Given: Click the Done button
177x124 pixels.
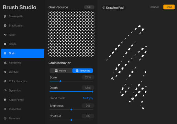Looking at the screenshot, I should click(169, 7).
